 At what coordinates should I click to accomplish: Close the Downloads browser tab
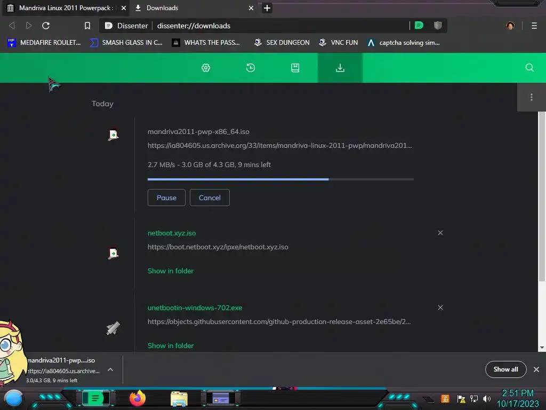[x=251, y=7]
